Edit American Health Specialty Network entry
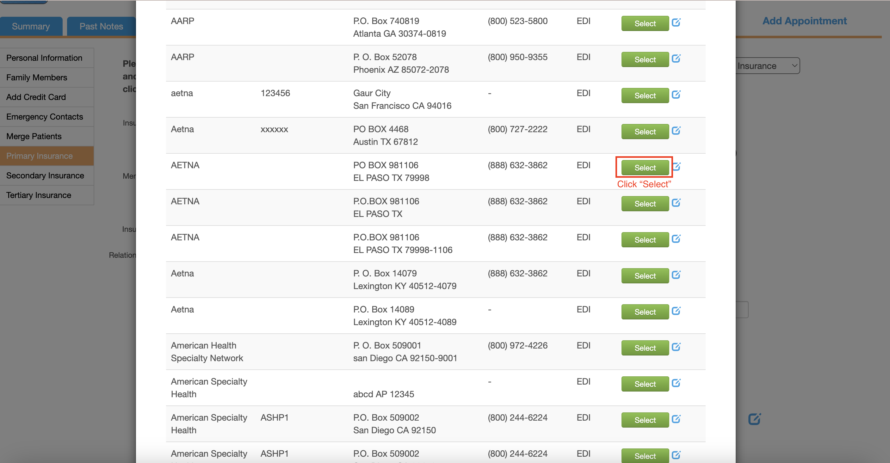The image size is (890, 463). point(676,347)
